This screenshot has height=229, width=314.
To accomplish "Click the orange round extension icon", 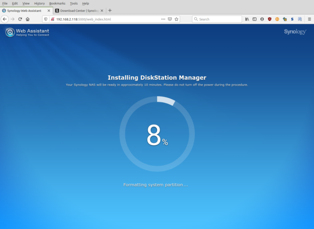I will pos(277,19).
